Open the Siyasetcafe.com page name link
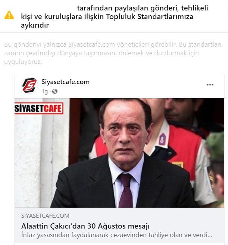 pos(65,82)
